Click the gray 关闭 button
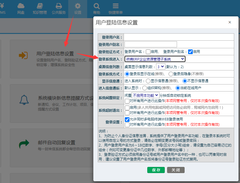The image size is (240, 183). point(176,170)
